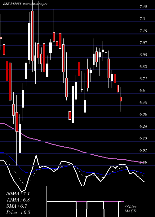The height and width of the screenshot is (217, 155).
Task: Click the 5.89 price axis label
Action: [x=143, y=162]
